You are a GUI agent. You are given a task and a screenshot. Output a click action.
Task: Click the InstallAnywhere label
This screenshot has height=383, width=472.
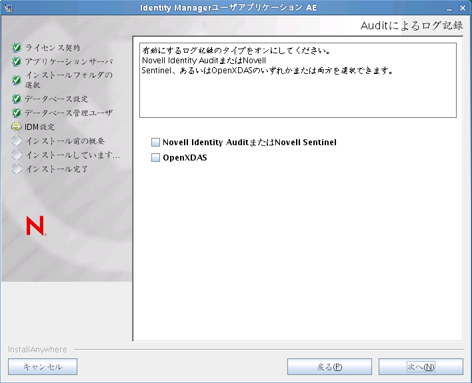[37, 349]
